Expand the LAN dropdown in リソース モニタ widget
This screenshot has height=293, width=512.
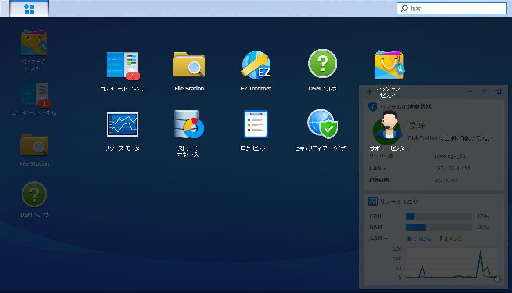pyautogui.click(x=379, y=238)
